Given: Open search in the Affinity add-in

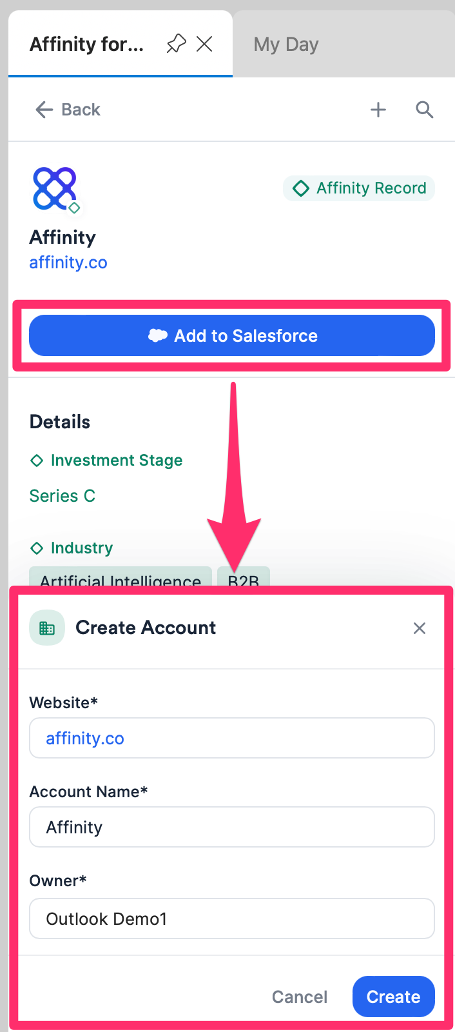Looking at the screenshot, I should pyautogui.click(x=425, y=110).
